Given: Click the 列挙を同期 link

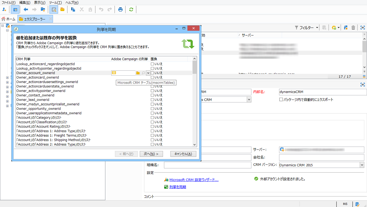Looking at the screenshot, I should (178, 187).
